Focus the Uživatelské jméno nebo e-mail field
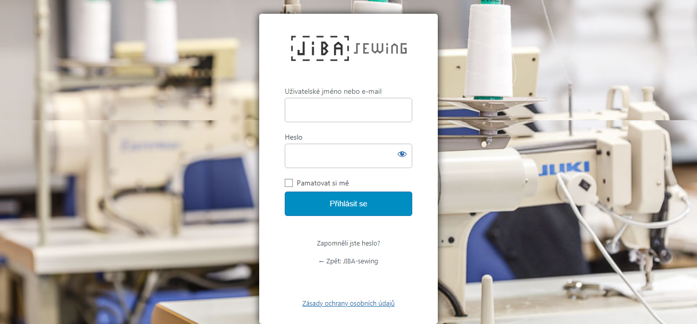697x324 pixels. pyautogui.click(x=348, y=110)
